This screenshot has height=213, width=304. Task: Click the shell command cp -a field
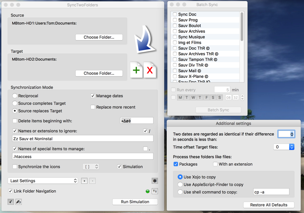pyautogui.click(x=271, y=192)
